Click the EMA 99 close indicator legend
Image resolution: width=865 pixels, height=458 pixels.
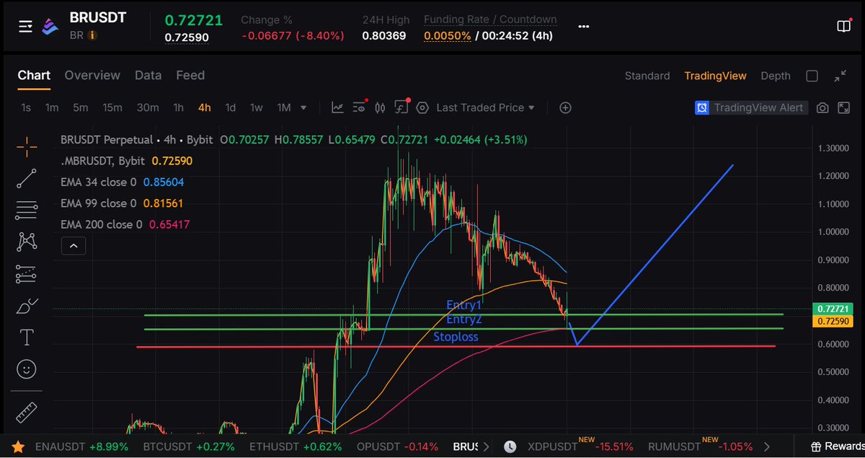pyautogui.click(x=122, y=203)
